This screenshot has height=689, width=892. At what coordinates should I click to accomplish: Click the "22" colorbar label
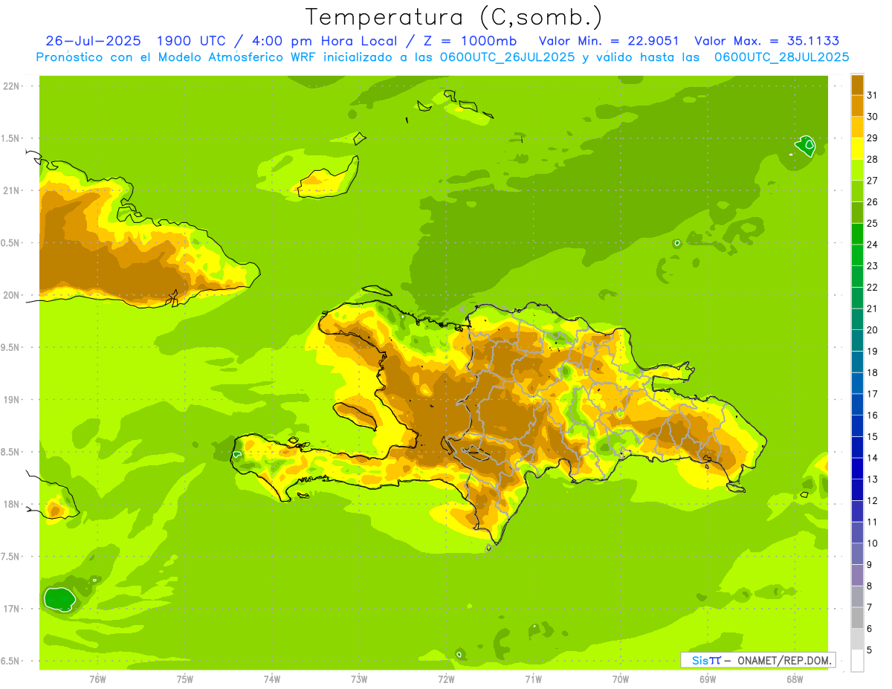point(872,287)
